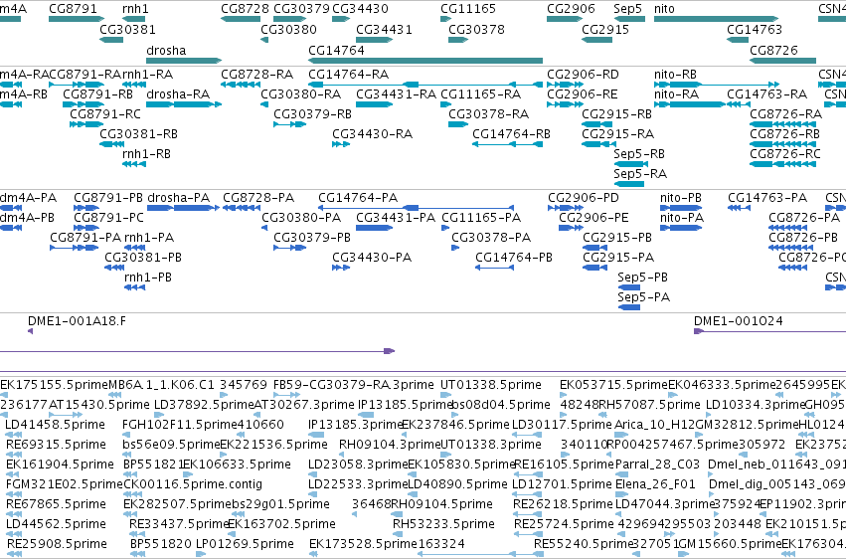The image size is (846, 559).
Task: Click protein CG2915-PA label
Action: (618, 258)
